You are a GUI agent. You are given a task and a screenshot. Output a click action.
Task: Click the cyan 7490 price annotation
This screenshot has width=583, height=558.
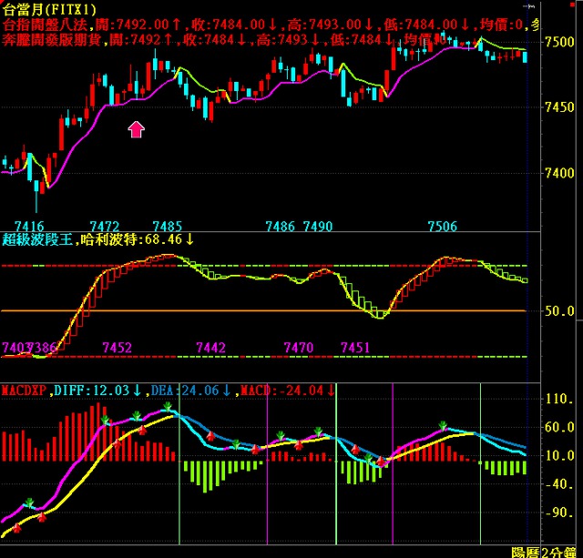[x=318, y=227]
